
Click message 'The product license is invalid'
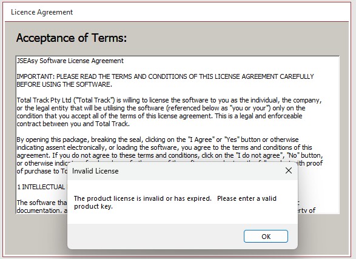(175, 202)
